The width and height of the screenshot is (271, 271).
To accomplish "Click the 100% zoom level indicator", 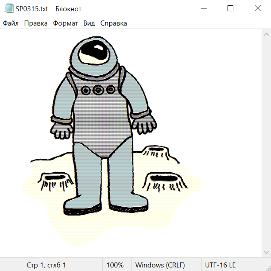I will [115, 265].
